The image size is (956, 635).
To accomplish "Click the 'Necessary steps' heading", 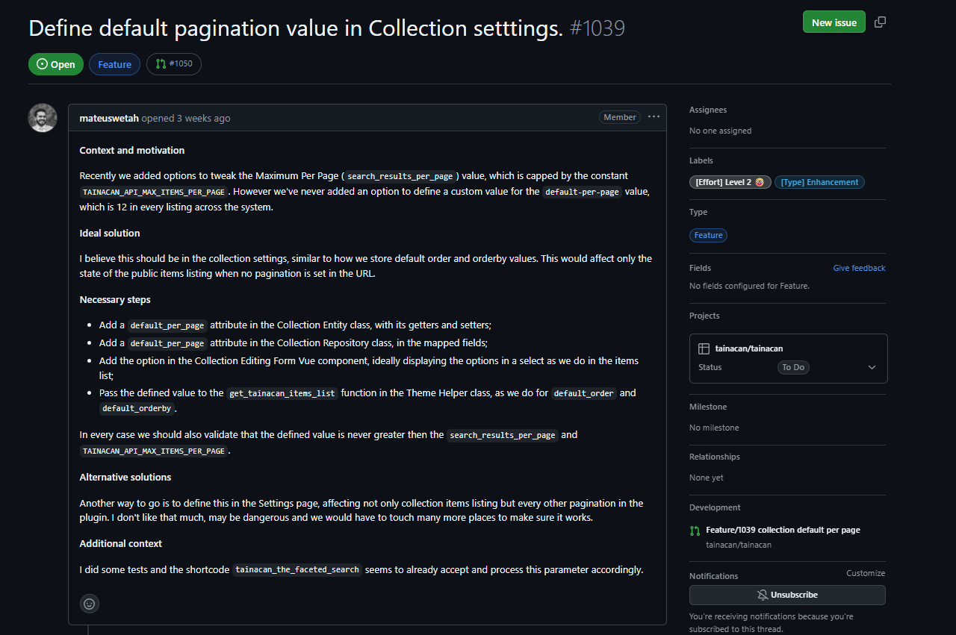I will click(115, 300).
